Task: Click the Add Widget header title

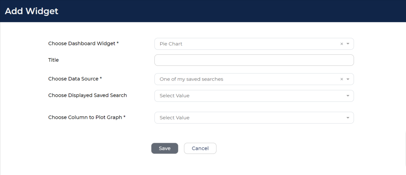Action: (x=32, y=11)
